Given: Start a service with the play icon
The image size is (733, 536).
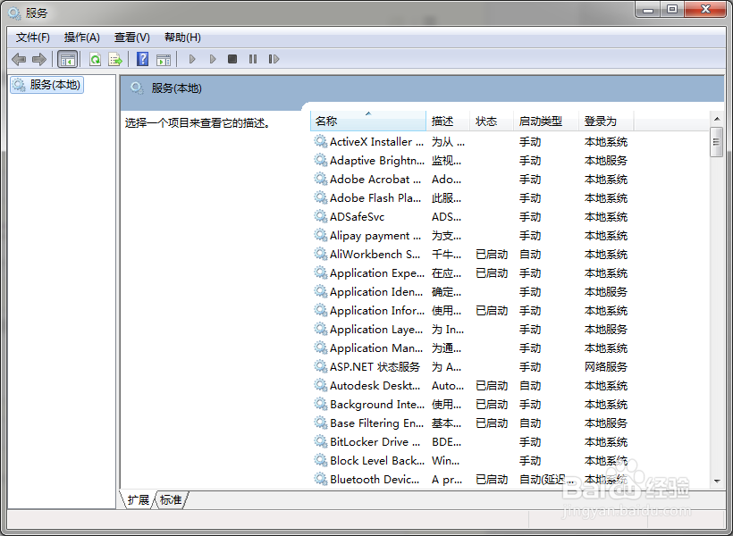Looking at the screenshot, I should coord(192,59).
